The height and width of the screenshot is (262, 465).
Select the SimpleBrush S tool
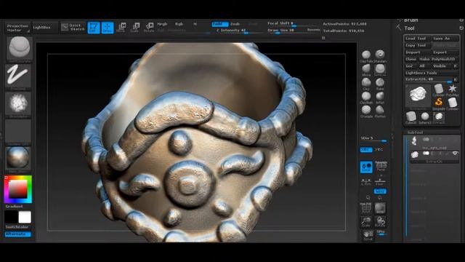(439, 103)
